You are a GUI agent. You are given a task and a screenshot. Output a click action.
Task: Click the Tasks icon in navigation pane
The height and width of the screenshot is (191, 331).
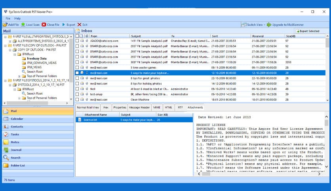click(x=6, y=135)
